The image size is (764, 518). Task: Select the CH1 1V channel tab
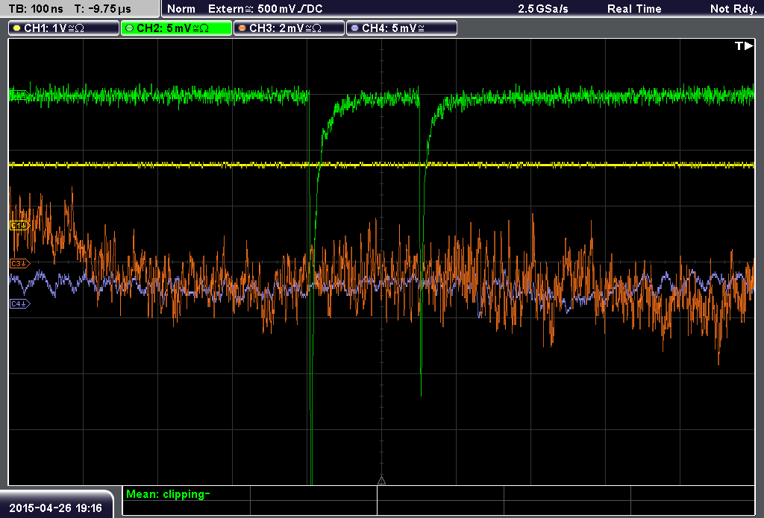click(x=64, y=28)
